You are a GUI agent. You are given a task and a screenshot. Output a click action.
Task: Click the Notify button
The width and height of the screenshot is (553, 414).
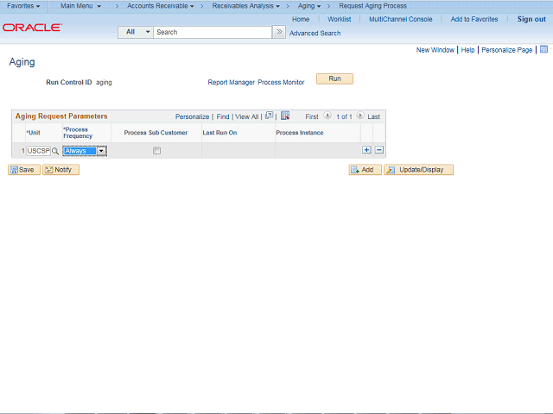click(60, 170)
